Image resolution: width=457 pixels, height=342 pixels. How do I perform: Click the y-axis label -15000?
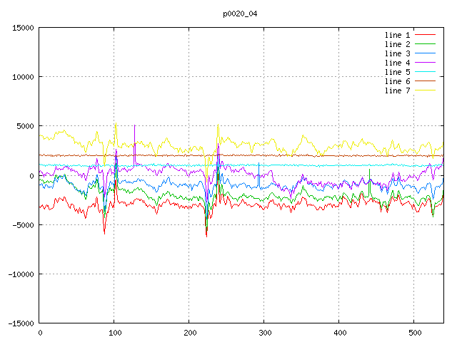click(21, 323)
